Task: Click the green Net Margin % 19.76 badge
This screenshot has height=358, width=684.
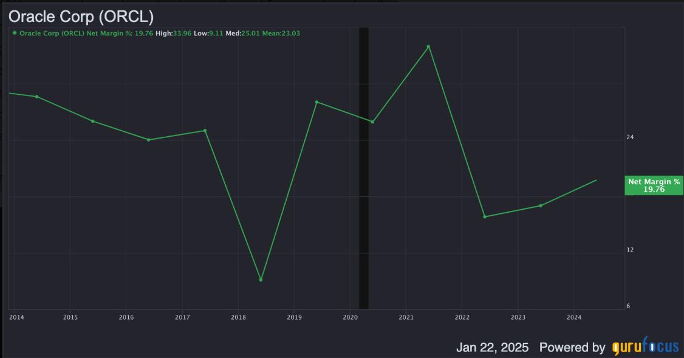Action: (654, 185)
